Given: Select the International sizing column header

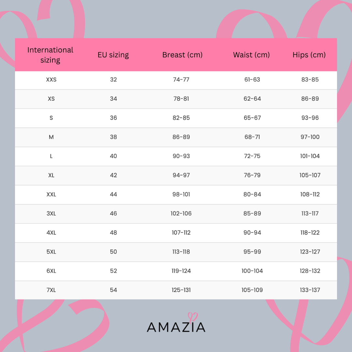Looking at the screenshot, I should 50,55.
